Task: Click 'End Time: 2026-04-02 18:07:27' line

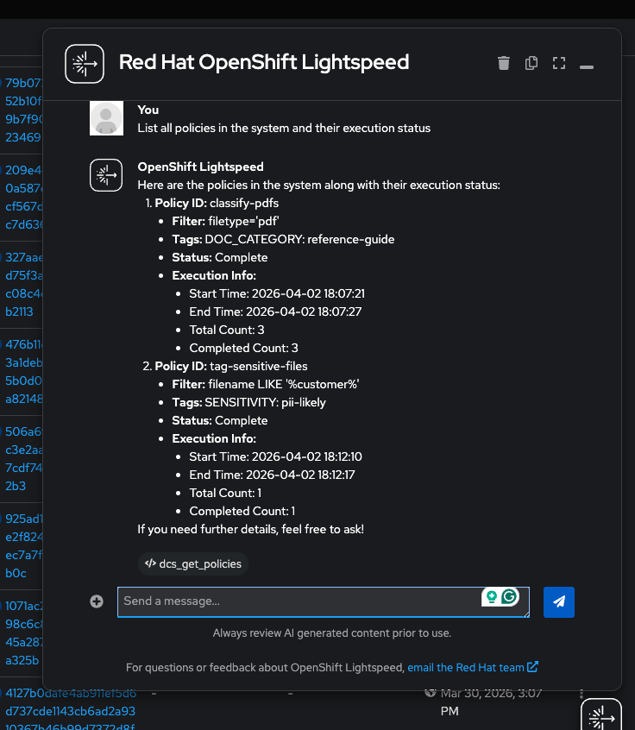Action: (275, 312)
